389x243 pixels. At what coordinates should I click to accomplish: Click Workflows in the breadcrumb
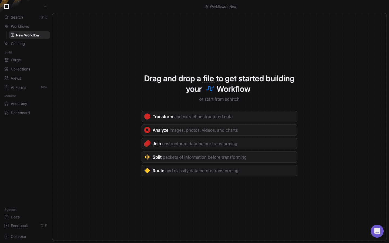tap(218, 6)
